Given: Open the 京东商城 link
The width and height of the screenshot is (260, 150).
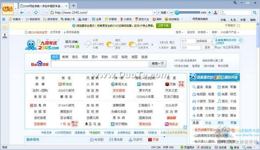Looking at the screenshot, I should click(x=119, y=91).
